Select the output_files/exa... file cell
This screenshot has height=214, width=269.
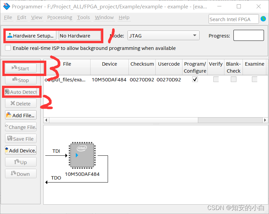coord(67,80)
